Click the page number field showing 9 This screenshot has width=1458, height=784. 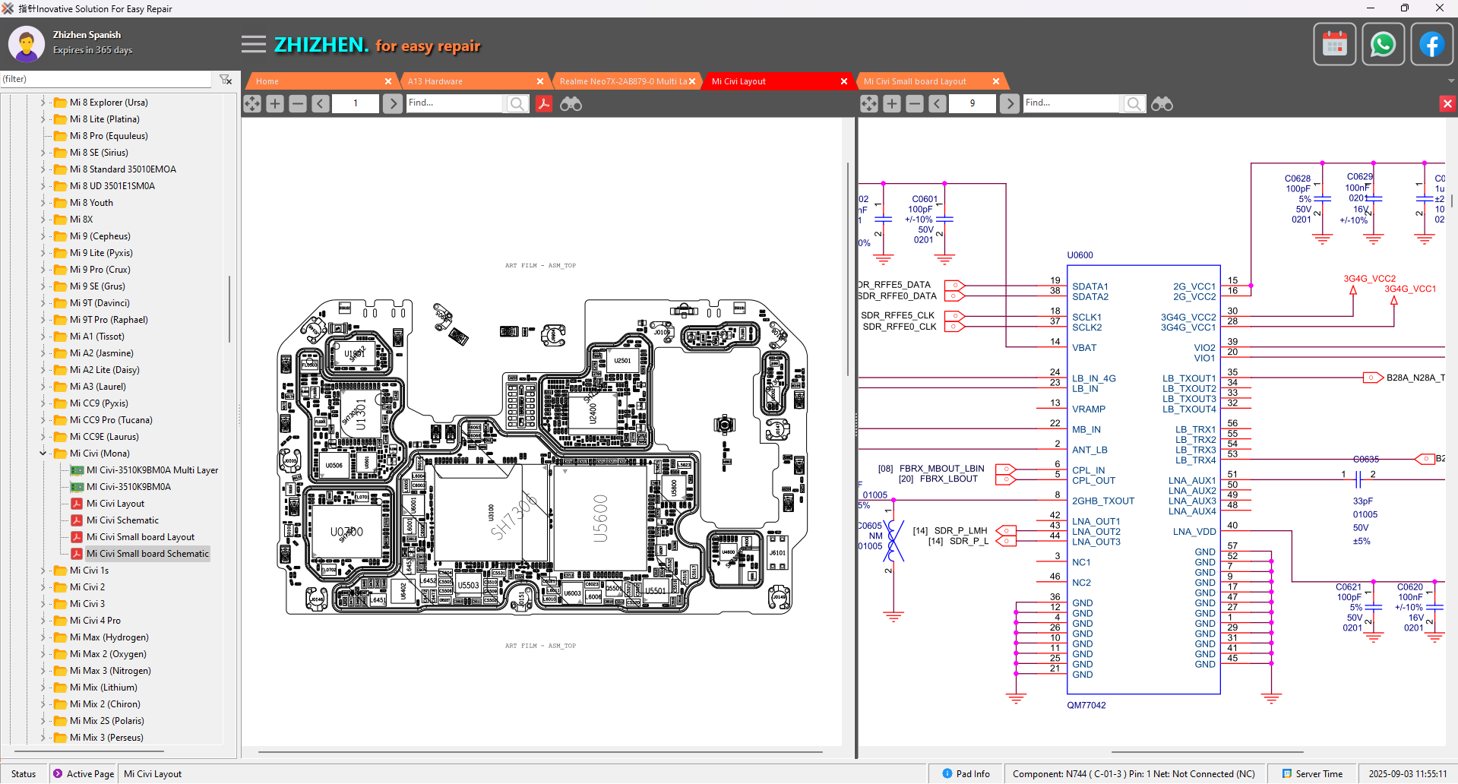973,103
